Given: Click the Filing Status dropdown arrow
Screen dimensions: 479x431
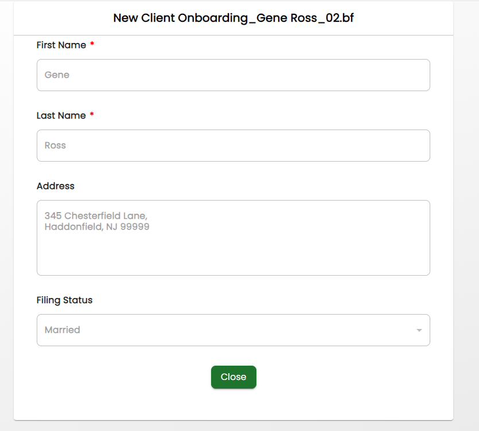Looking at the screenshot, I should click(419, 330).
